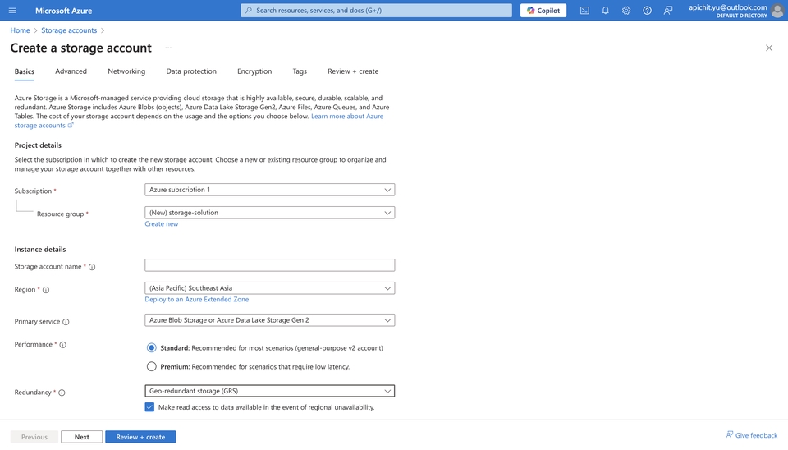Click the search resources box
This screenshot has width=788, height=450.
click(x=377, y=10)
